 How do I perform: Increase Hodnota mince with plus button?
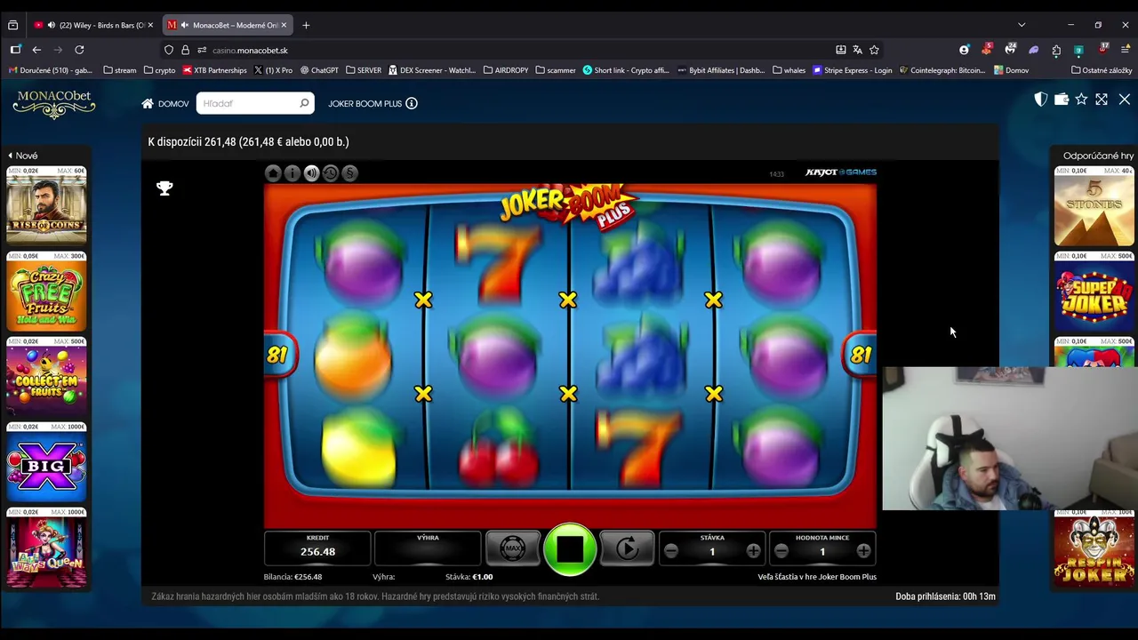(863, 552)
